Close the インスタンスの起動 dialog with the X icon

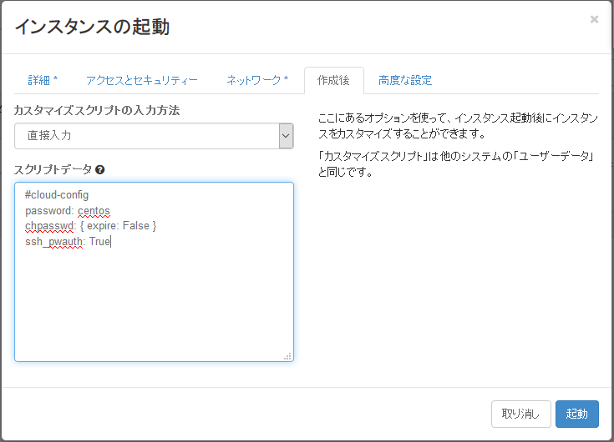(594, 19)
